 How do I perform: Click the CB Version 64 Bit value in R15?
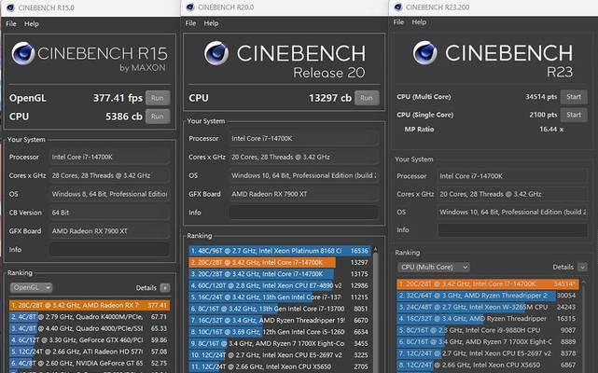pyautogui.click(x=109, y=213)
